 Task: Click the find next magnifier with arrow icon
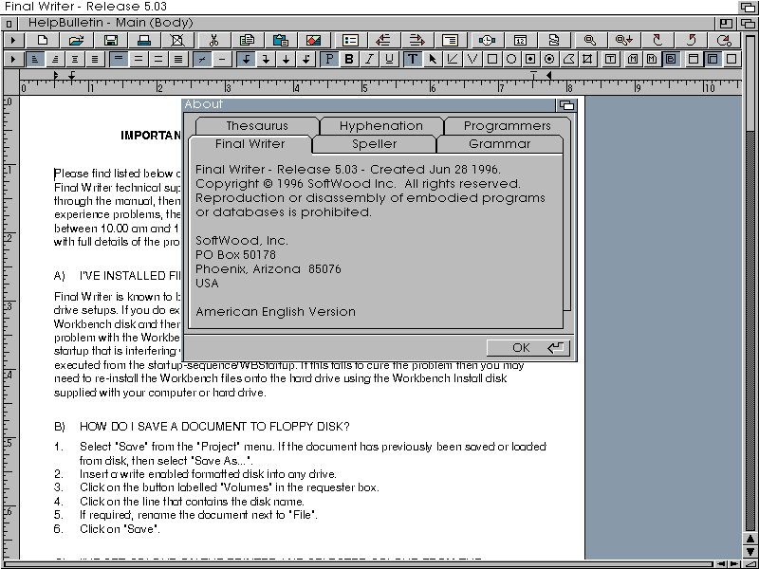623,40
